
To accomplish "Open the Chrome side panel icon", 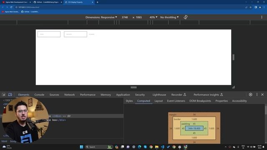I will tap(256, 7).
